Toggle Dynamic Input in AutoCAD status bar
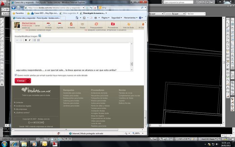Screen dimensions: 235x147 click(63, 139)
